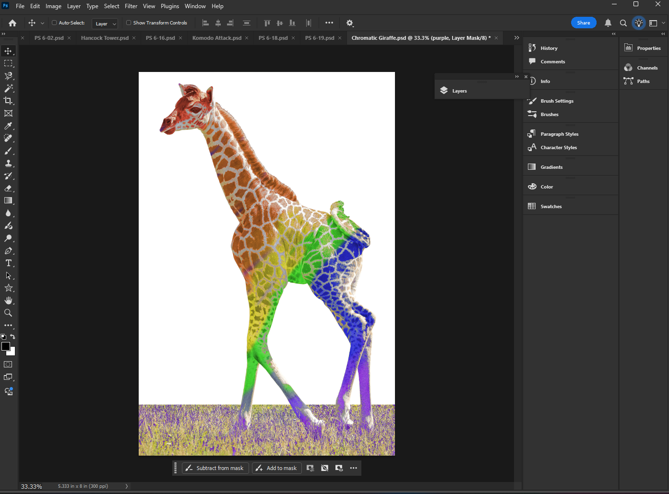The height and width of the screenshot is (494, 669).
Task: Select the Brush tool
Action: tap(8, 151)
